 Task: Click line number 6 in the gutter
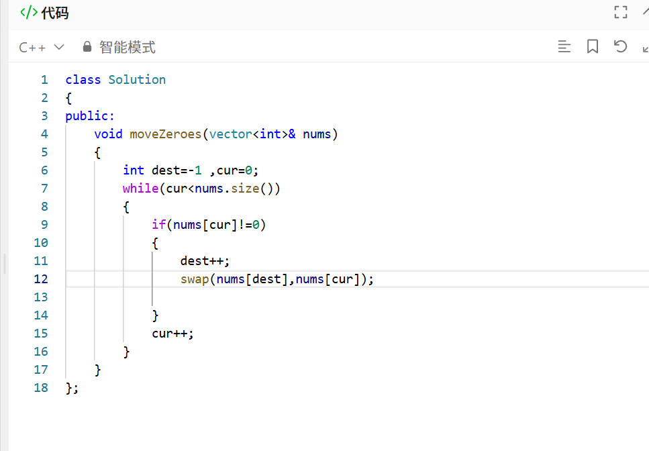(44, 170)
